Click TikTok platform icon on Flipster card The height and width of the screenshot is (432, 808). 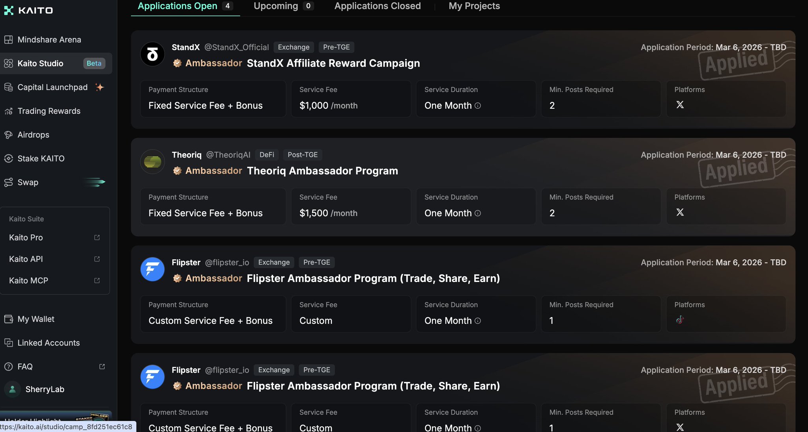680,320
